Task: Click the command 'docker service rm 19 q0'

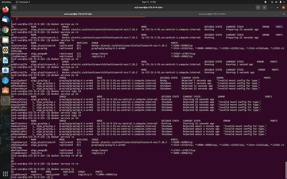Action: coord(67,156)
